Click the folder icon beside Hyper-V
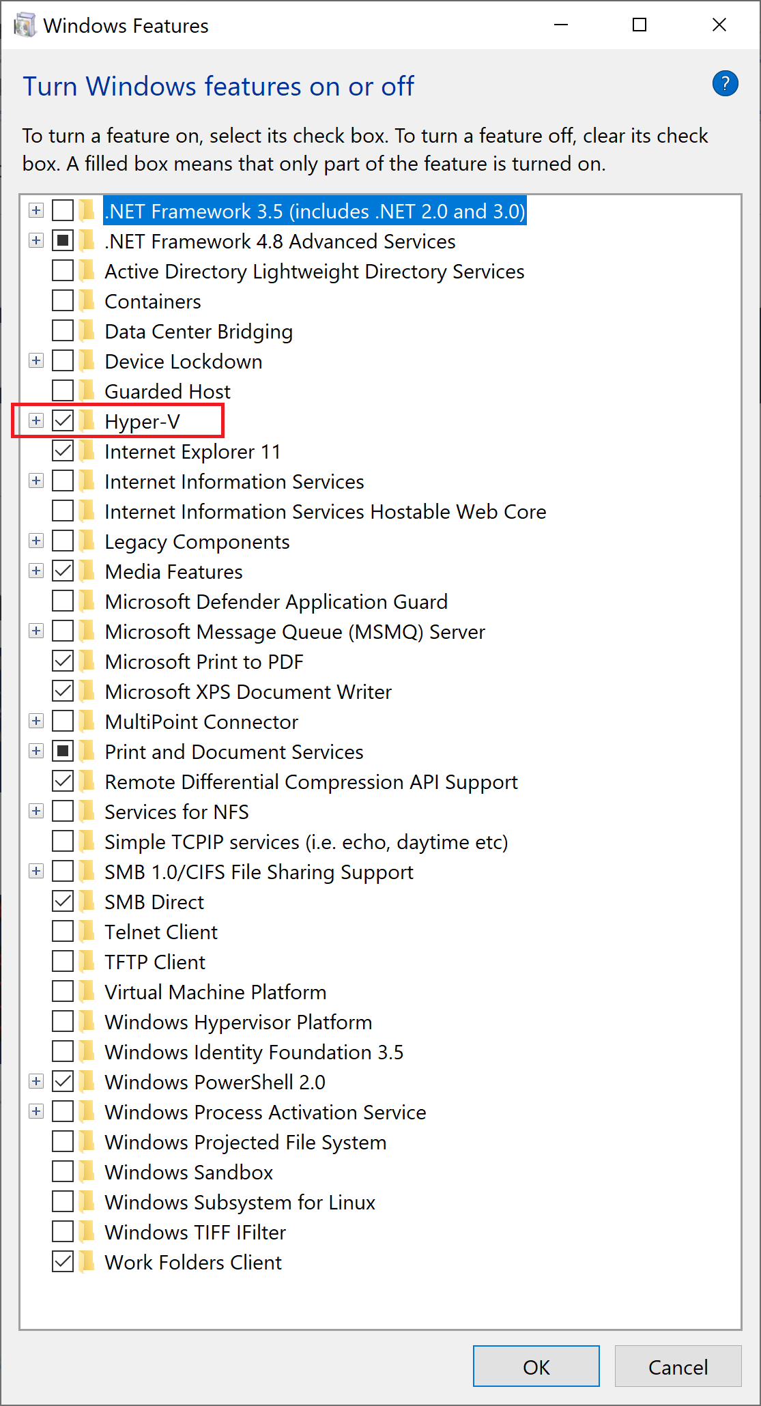Image resolution: width=761 pixels, height=1406 pixels. (x=87, y=421)
